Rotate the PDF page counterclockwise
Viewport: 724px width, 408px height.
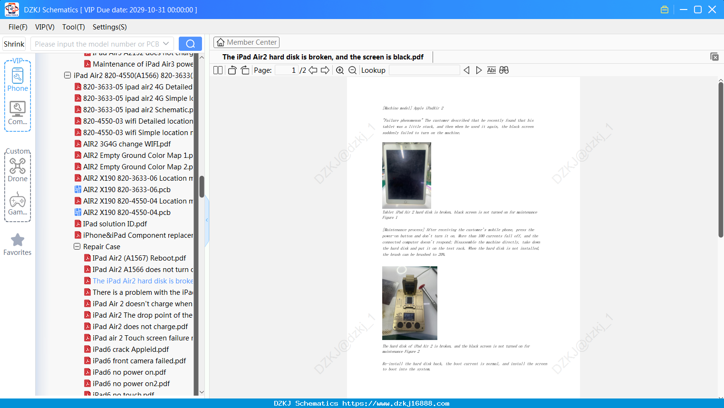click(232, 70)
